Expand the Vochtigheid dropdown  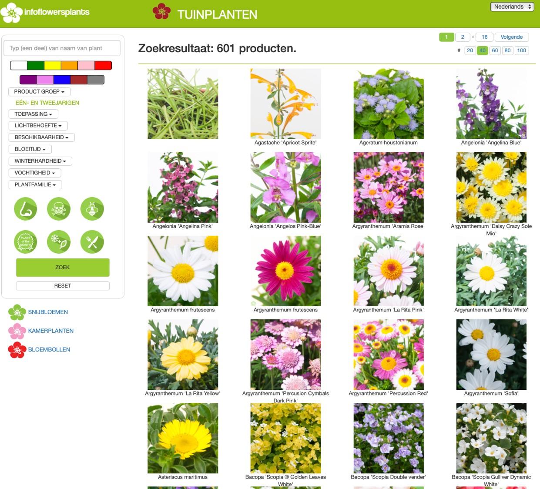[x=35, y=173]
